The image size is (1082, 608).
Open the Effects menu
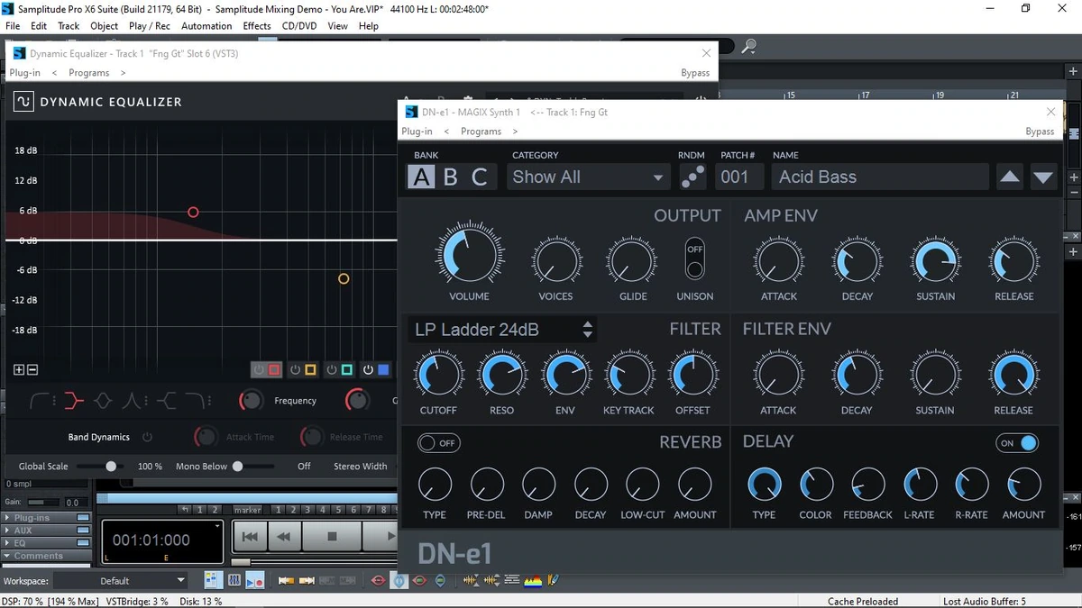click(x=257, y=26)
